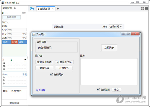
Task: Click the FinalShell app icon in title bar
Action: coord(3,3)
